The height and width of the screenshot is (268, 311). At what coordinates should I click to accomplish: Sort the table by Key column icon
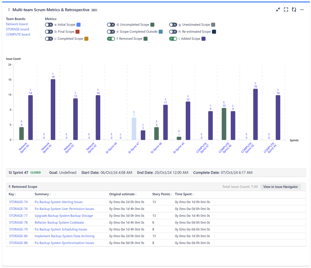coord(16,194)
